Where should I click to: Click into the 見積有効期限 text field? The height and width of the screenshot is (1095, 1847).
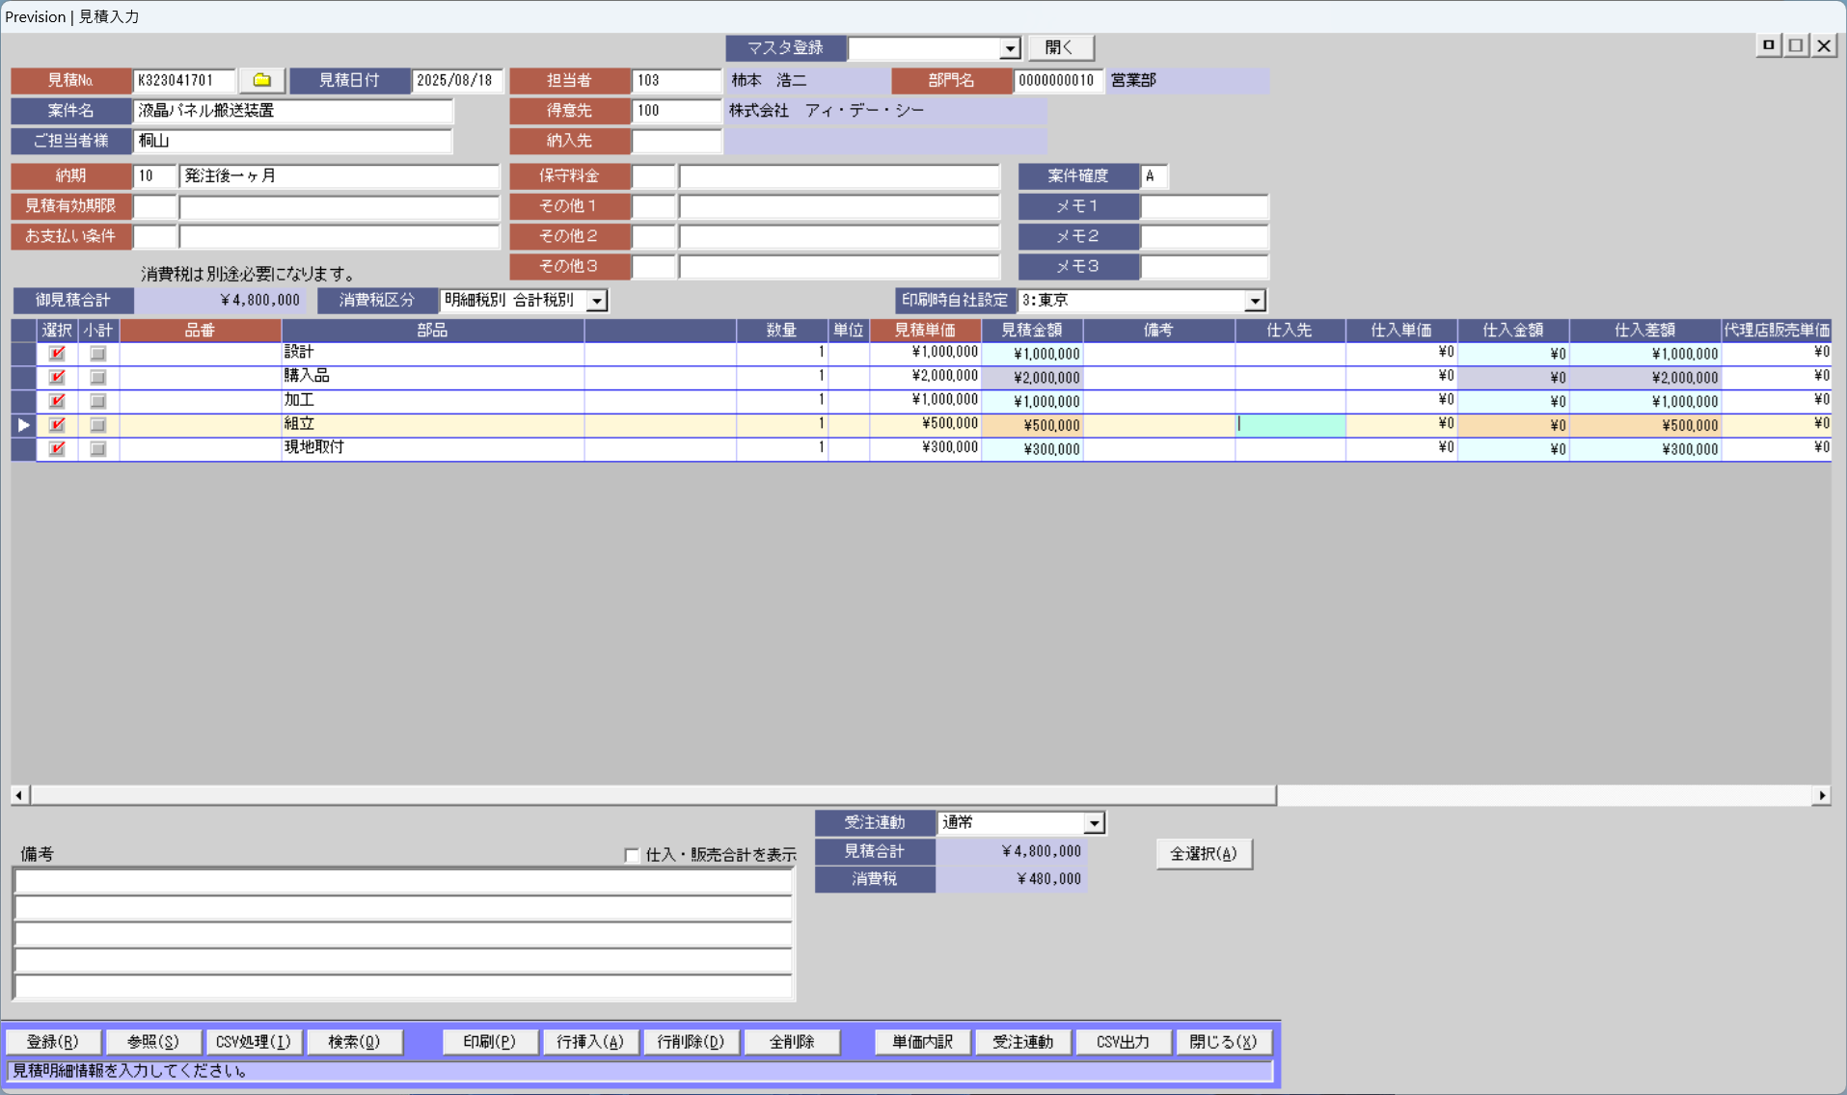(x=339, y=207)
